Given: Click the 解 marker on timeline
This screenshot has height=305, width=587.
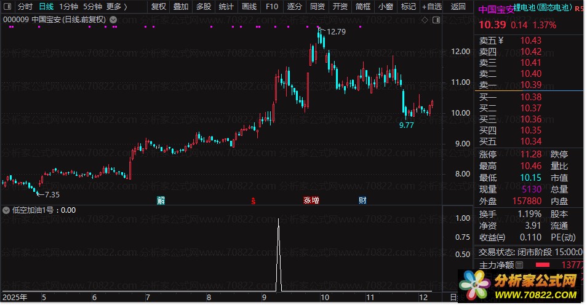Looking at the screenshot, I should coord(161,200).
